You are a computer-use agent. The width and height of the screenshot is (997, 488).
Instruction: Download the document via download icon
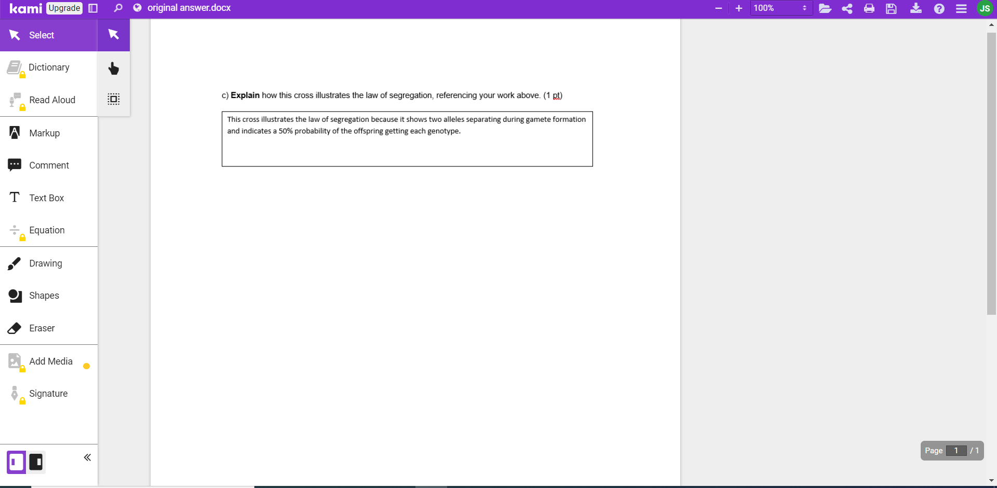[916, 8]
